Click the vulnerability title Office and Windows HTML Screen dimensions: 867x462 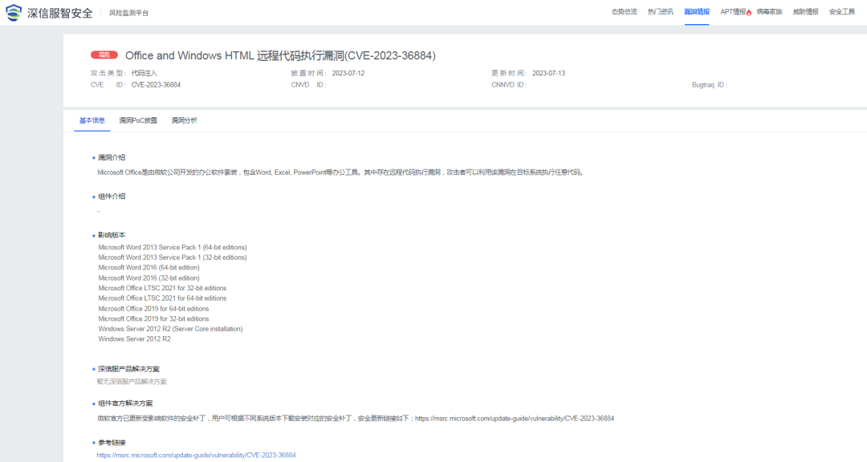pos(280,55)
